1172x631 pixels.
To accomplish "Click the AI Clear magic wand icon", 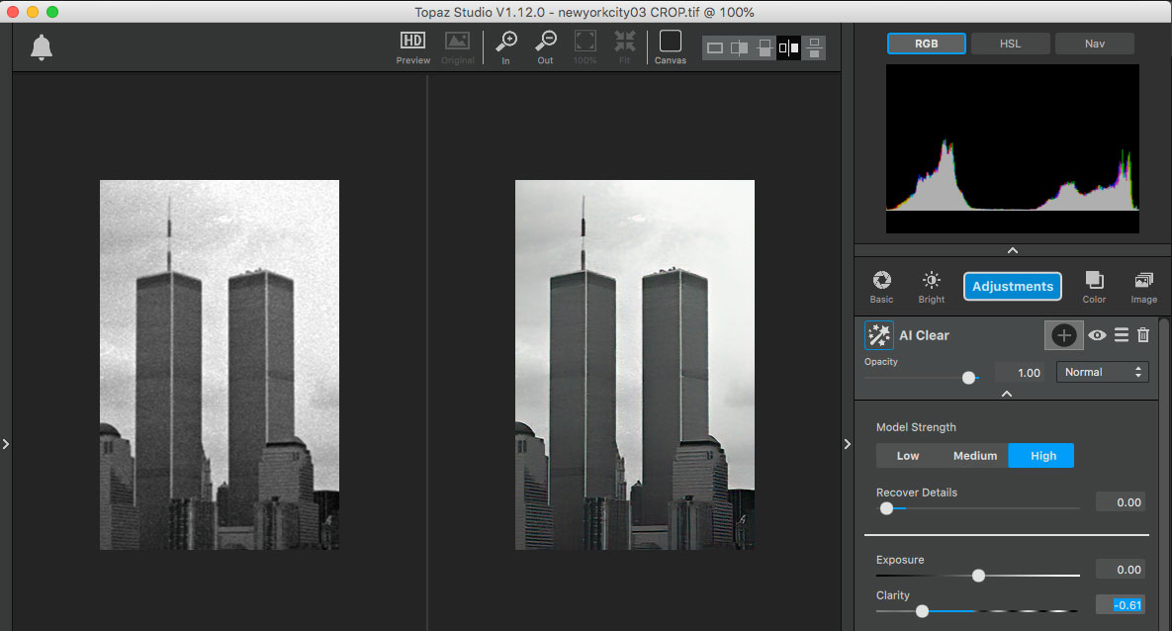I will 879,335.
